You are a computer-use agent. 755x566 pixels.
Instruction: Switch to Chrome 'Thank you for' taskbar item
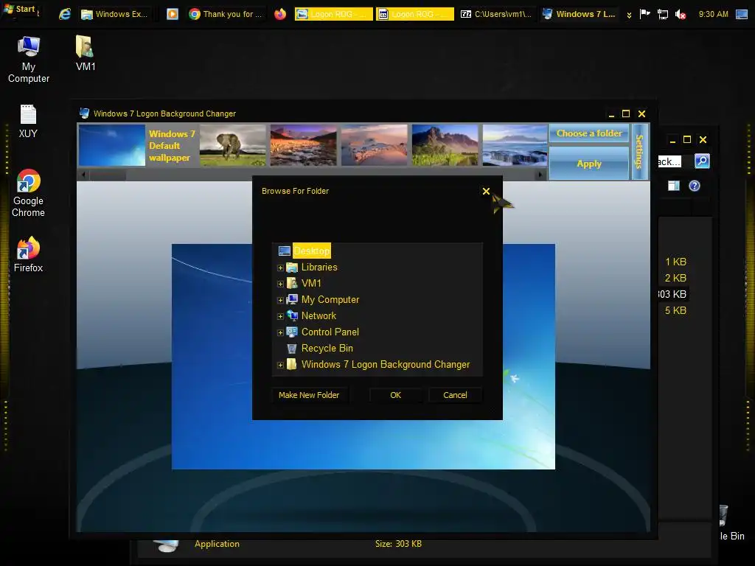226,14
